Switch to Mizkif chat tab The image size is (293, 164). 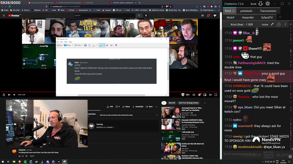click(x=230, y=17)
